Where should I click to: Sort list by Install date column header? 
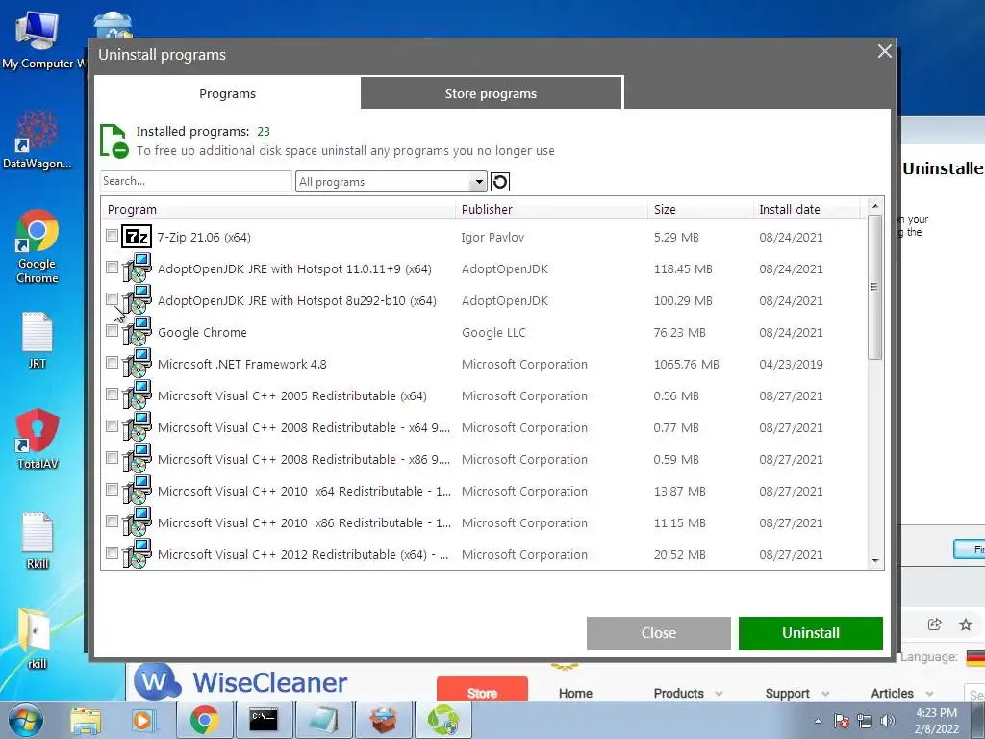807,209
